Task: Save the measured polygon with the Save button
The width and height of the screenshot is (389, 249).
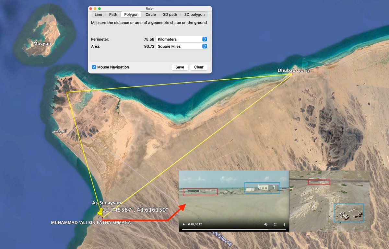Action: click(180, 67)
